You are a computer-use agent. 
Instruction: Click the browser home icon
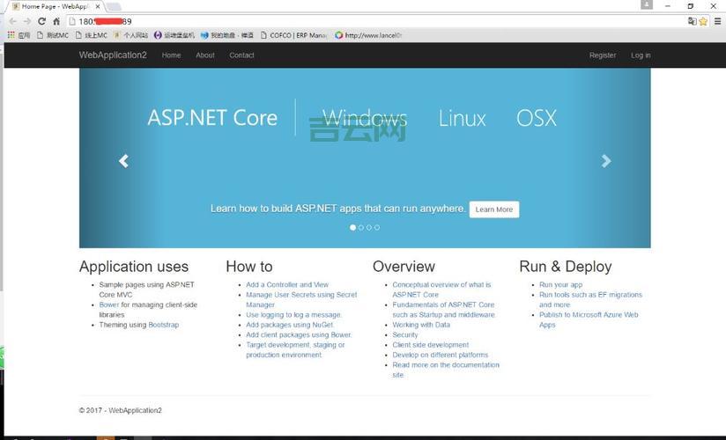pyautogui.click(x=56, y=21)
